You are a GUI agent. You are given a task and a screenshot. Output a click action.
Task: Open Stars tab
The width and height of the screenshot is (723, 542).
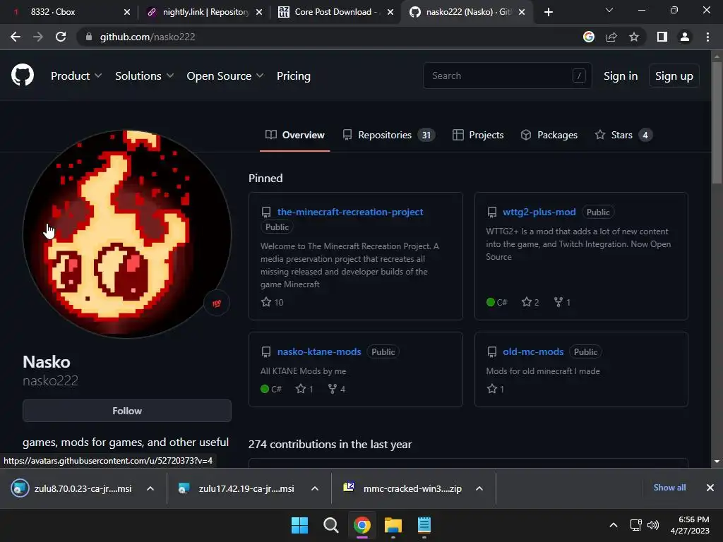[623, 135]
